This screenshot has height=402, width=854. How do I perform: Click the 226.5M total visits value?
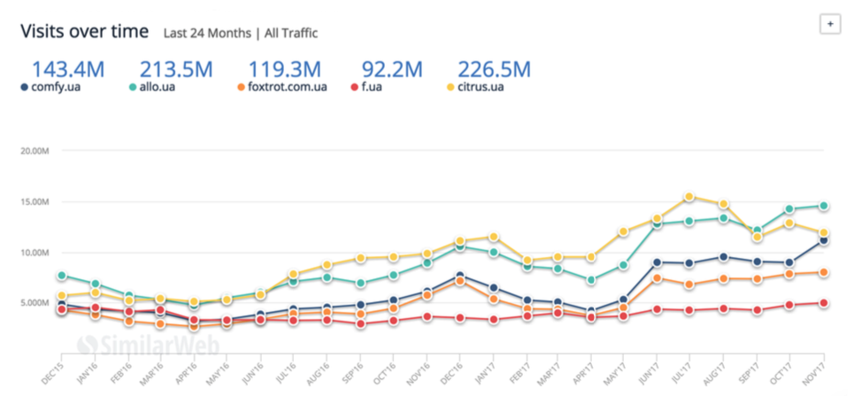493,69
